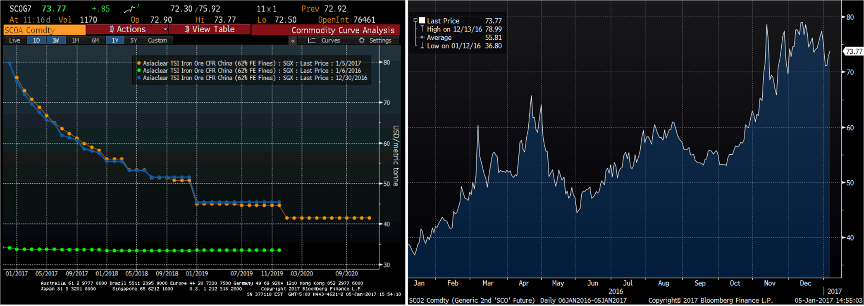Click the Average marker icon in legend
The height and width of the screenshot is (306, 864).
click(x=422, y=38)
